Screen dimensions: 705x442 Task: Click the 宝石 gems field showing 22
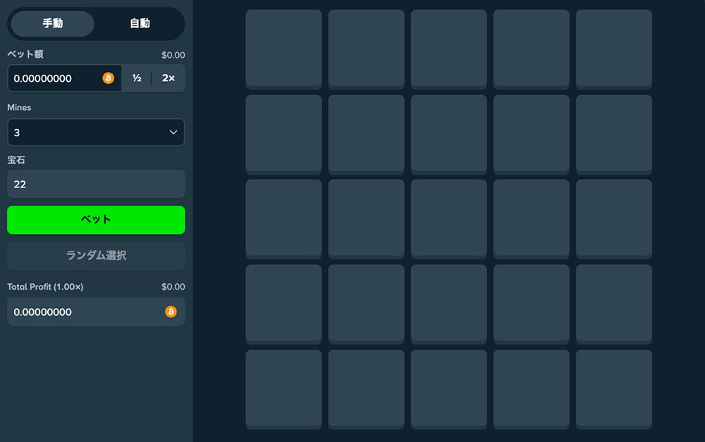[x=96, y=184]
